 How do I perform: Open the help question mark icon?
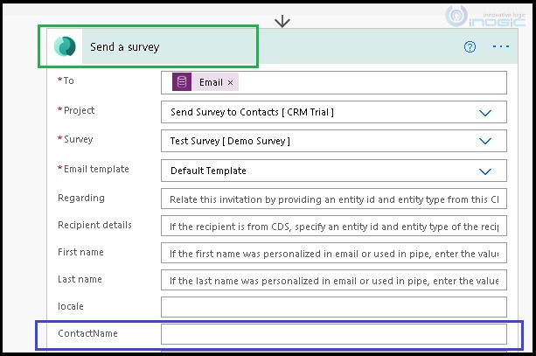pyautogui.click(x=470, y=47)
